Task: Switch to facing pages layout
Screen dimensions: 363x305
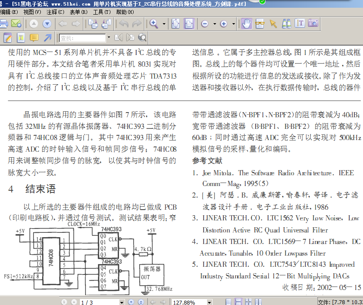Action: [x=258, y=302]
